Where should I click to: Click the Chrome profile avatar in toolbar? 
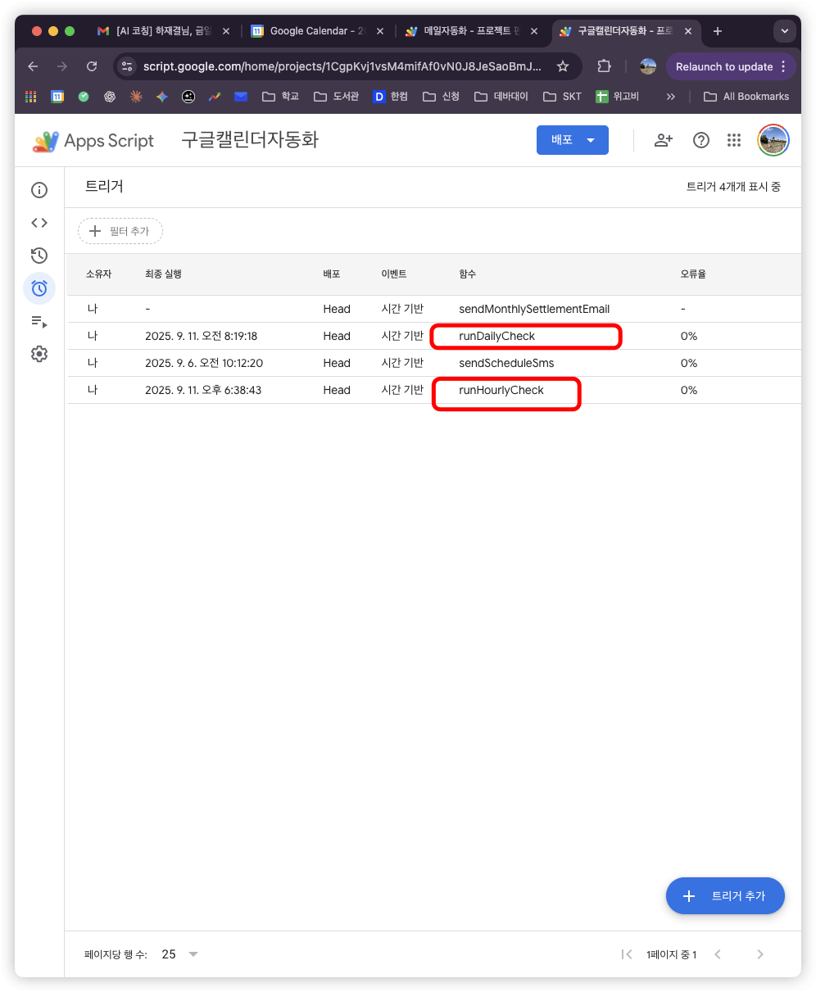[648, 66]
